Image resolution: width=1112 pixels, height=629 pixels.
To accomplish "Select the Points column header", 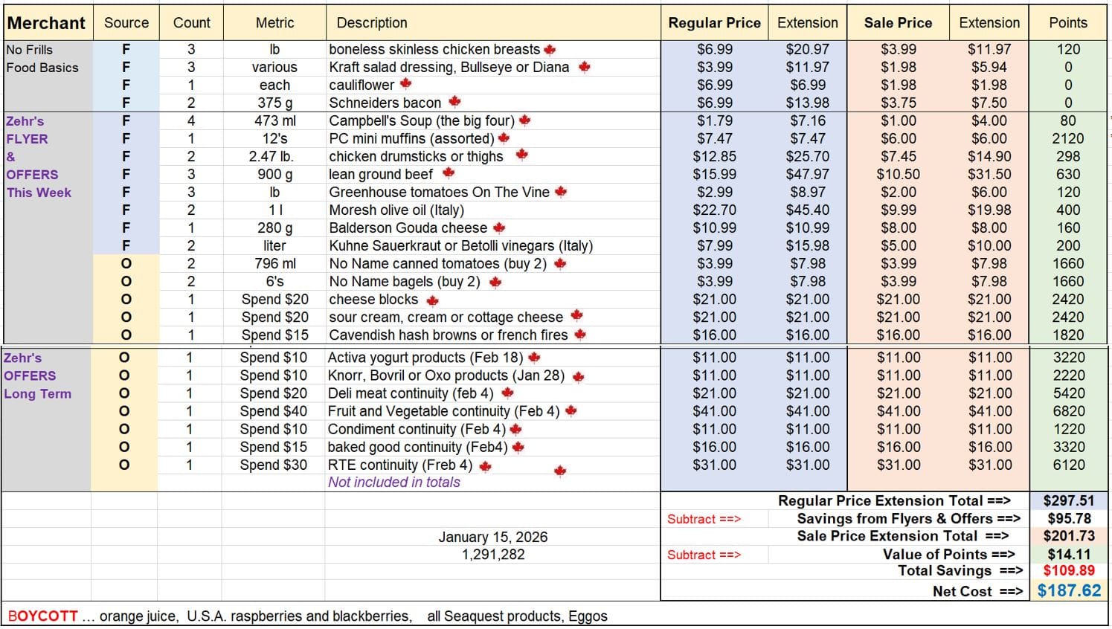I will (1068, 23).
